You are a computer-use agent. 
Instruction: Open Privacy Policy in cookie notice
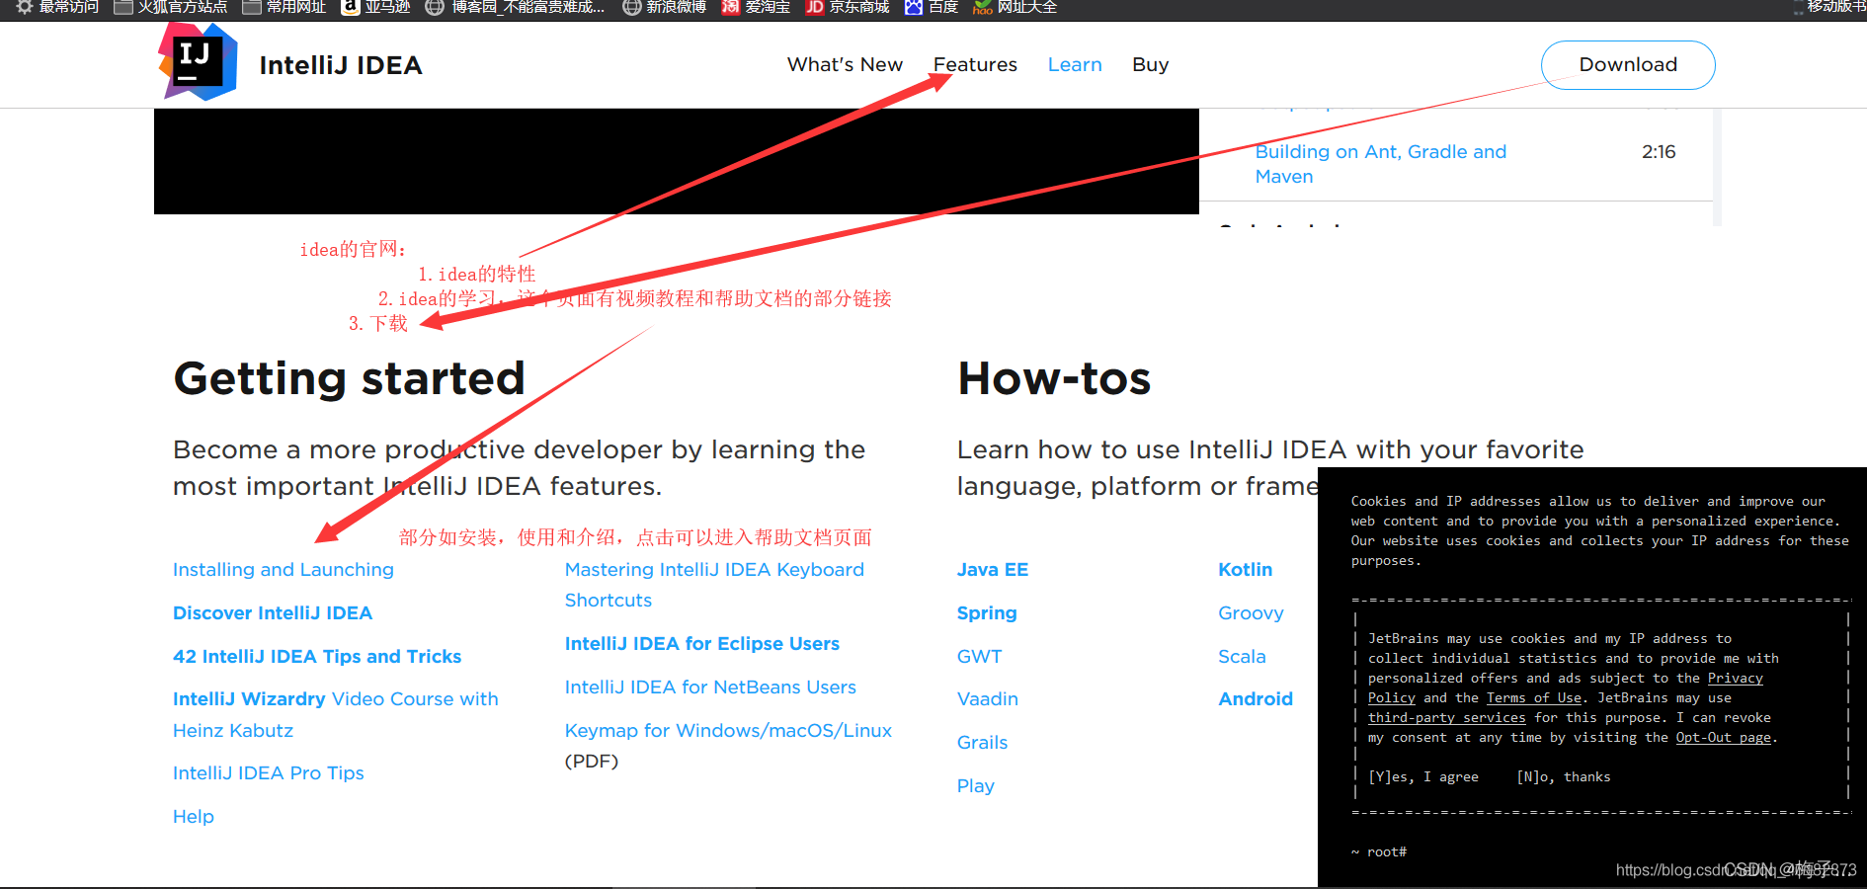[1735, 679]
